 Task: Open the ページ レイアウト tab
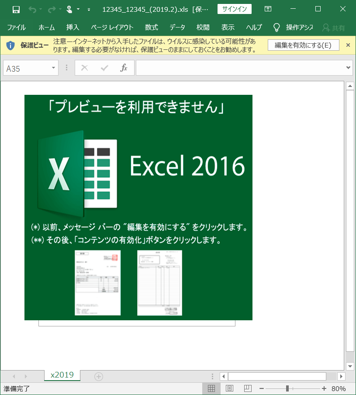[x=112, y=27]
